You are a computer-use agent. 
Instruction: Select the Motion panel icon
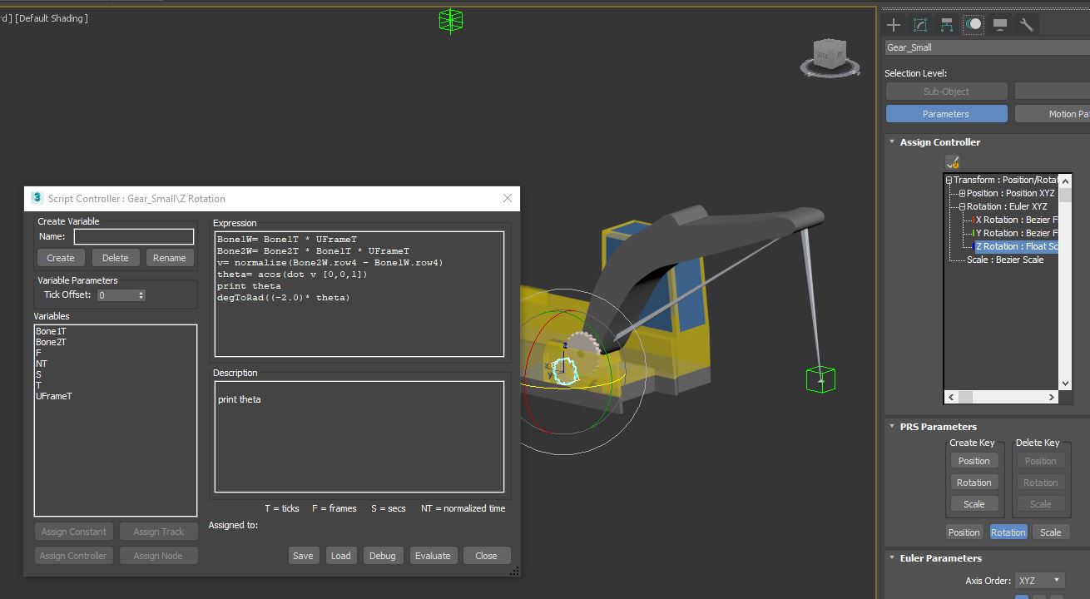click(973, 25)
